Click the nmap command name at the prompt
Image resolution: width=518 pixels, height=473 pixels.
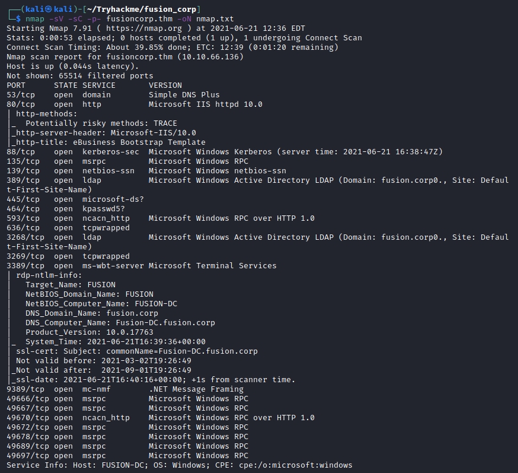click(35, 19)
